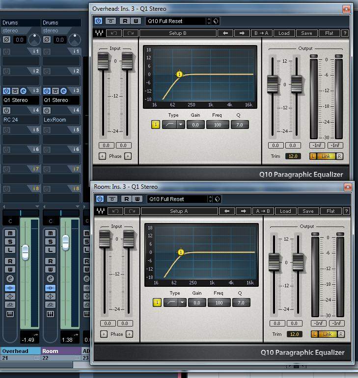Open the instrument keyboard icon on Room channel
This screenshot has width=358, height=378.
point(50,313)
